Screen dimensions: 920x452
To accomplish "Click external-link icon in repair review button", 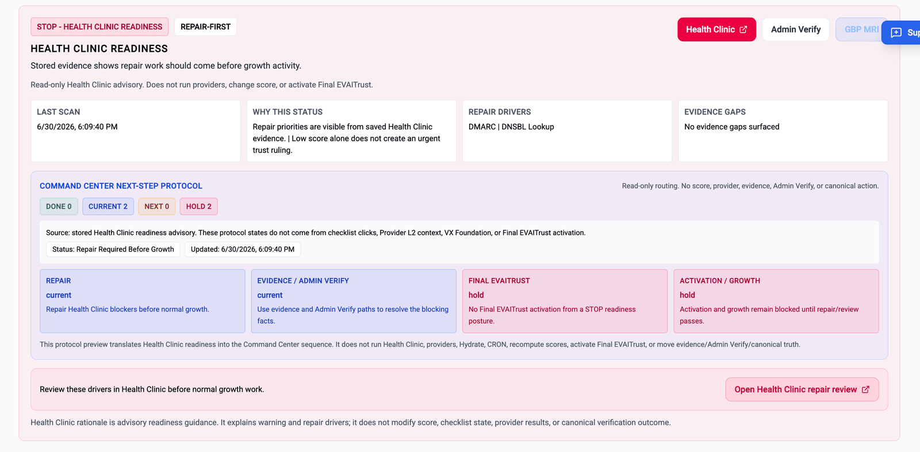I will click(x=865, y=389).
